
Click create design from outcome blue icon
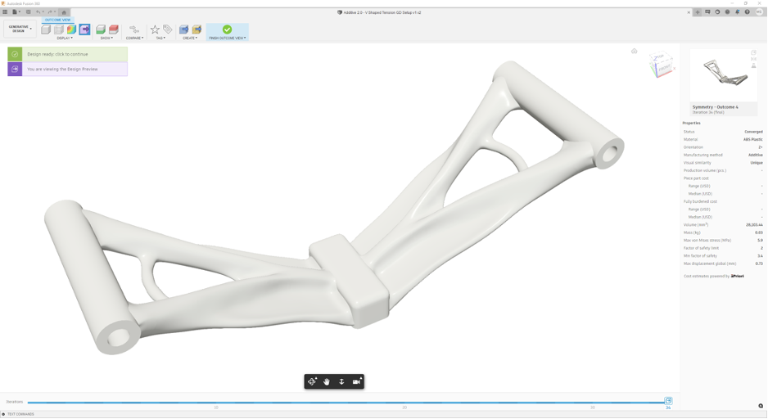[184, 29]
